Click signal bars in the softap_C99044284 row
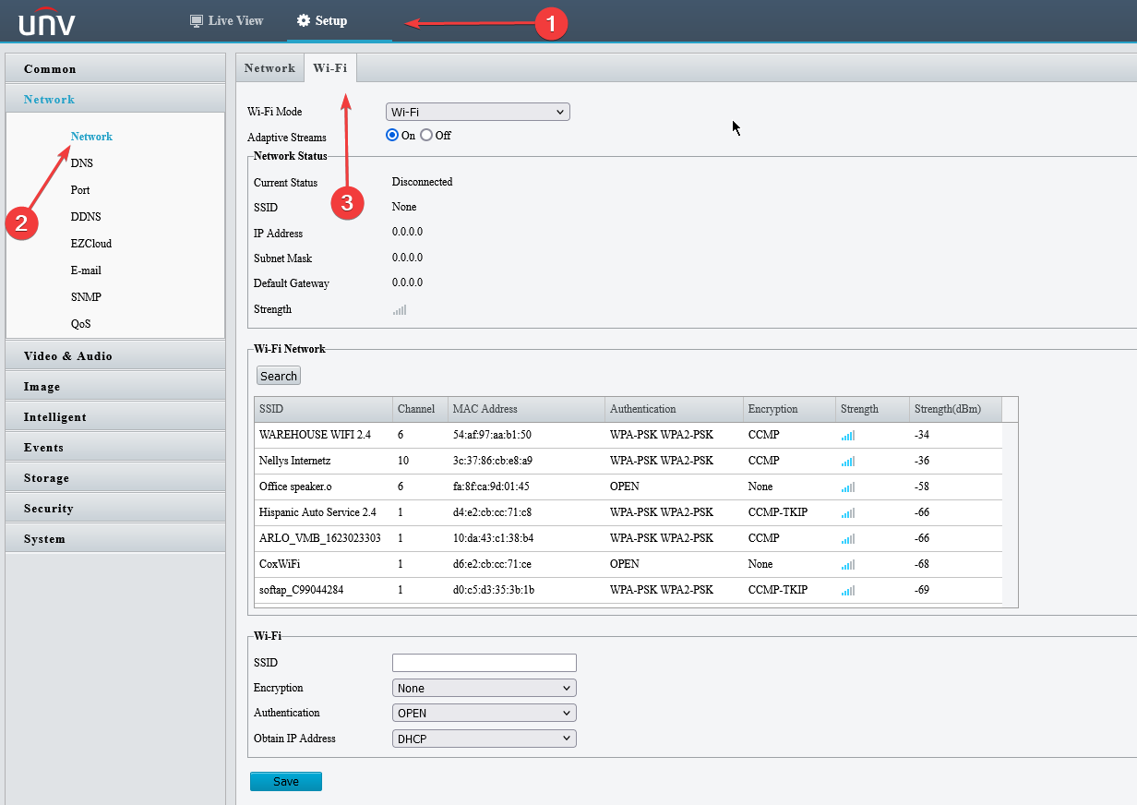The height and width of the screenshot is (805, 1137). point(848,590)
